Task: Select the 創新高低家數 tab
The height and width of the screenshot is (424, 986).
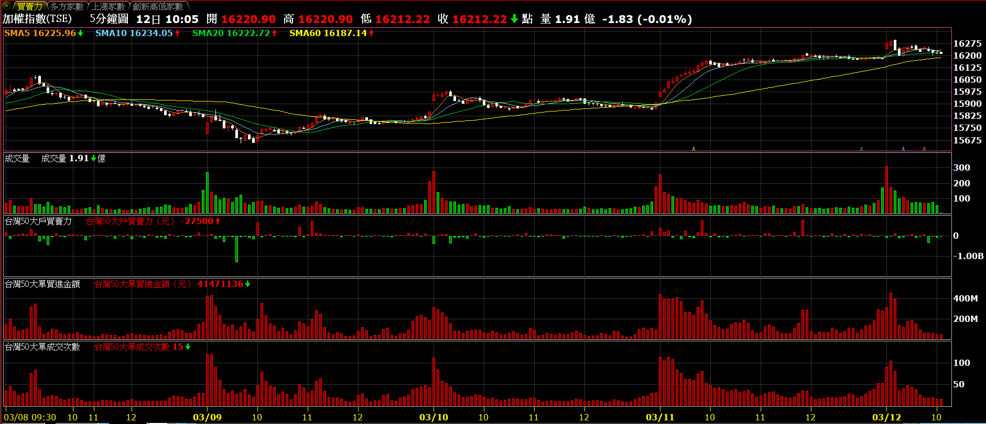Action: click(158, 6)
